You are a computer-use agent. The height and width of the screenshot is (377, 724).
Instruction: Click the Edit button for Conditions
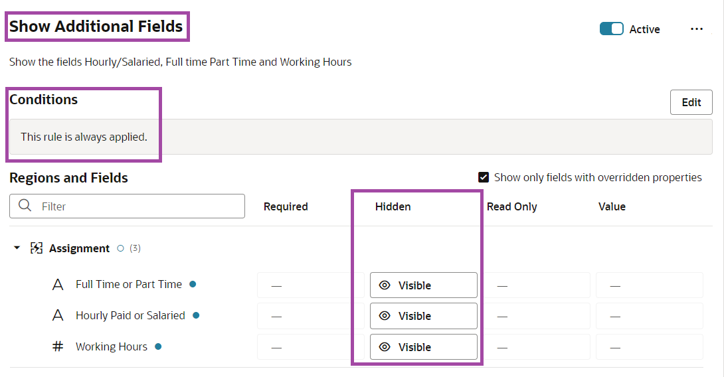[x=691, y=102]
